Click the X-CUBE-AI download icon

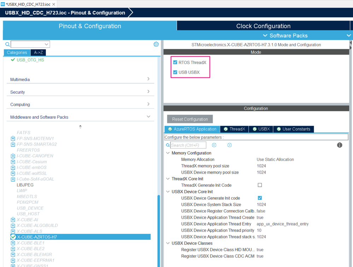12,219
